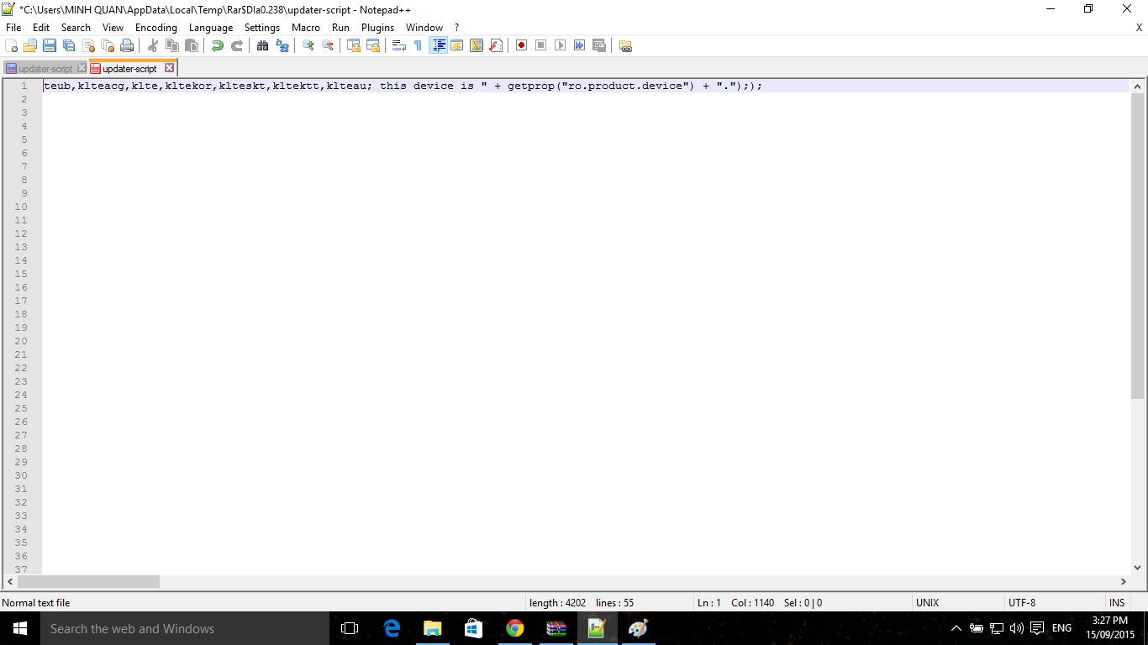Open the Search menu
Viewport: 1148px width, 645px height.
pyautogui.click(x=76, y=28)
